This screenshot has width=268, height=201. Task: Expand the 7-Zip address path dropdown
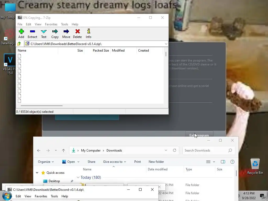(166, 44)
